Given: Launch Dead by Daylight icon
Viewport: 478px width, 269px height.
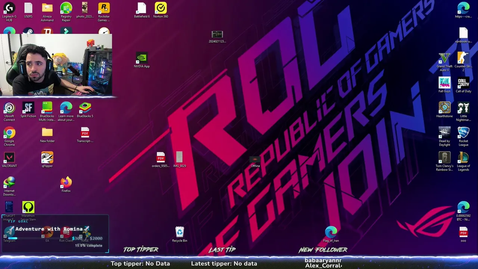Looking at the screenshot, I should pyautogui.click(x=444, y=137).
